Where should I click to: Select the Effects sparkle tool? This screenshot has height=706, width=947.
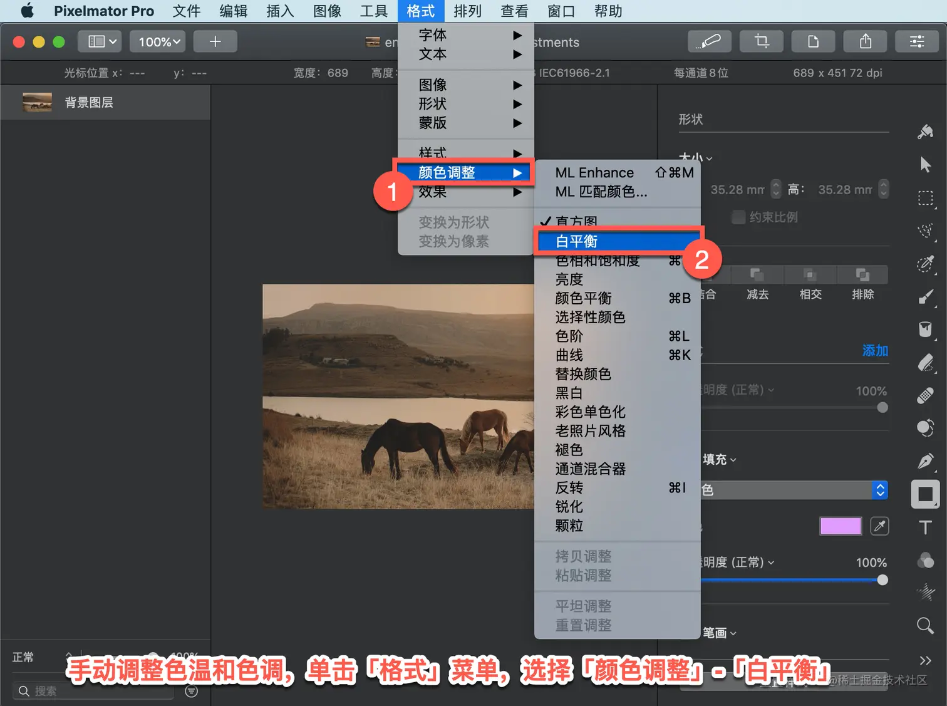tap(925, 593)
